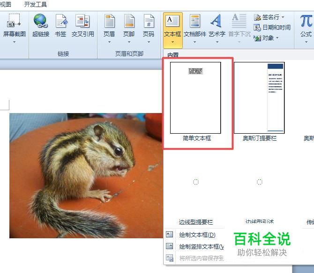Click the Object (对象) icon
The height and width of the screenshot is (273, 314).
(x=257, y=38)
